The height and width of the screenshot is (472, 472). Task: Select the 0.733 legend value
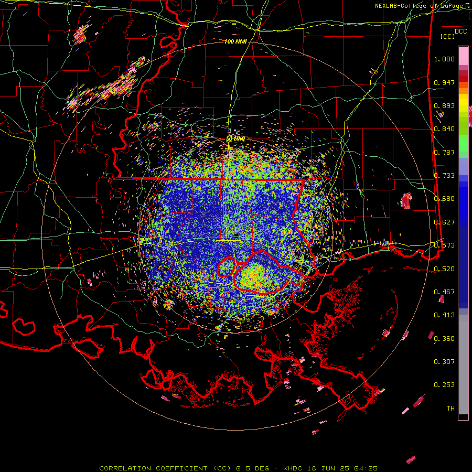pos(444,176)
